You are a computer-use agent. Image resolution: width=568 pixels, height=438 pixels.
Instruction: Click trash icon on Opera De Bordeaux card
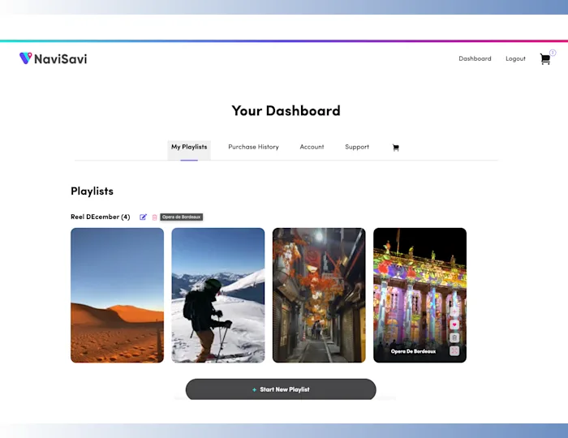click(454, 337)
